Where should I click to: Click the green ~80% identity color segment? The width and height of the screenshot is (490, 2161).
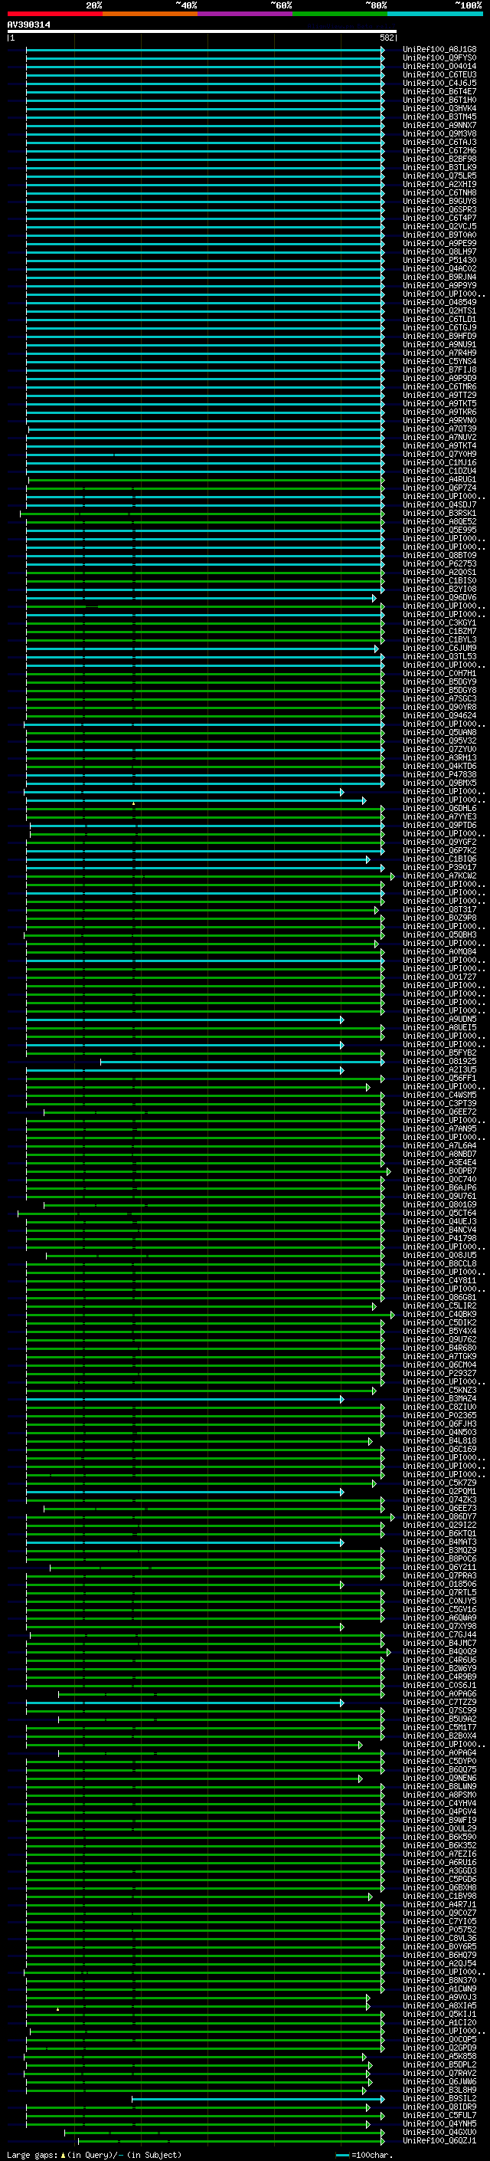coord(340,14)
